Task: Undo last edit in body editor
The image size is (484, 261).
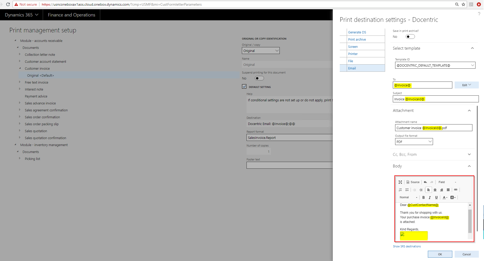Action: click(x=425, y=182)
